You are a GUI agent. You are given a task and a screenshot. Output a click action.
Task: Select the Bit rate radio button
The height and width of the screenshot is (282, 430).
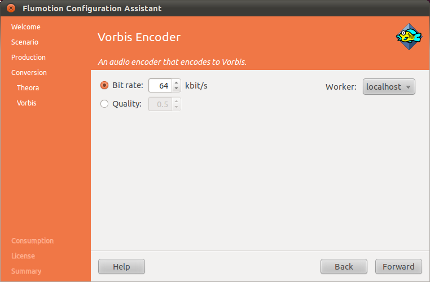point(104,85)
